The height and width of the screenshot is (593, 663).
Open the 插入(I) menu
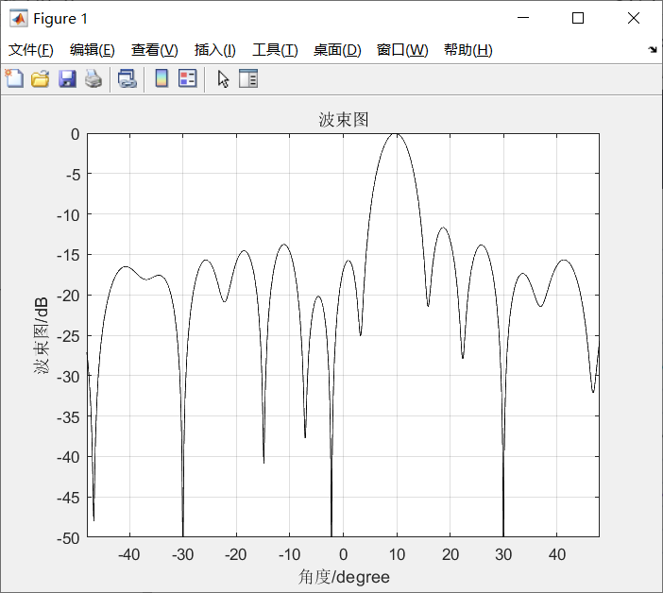[x=214, y=50]
